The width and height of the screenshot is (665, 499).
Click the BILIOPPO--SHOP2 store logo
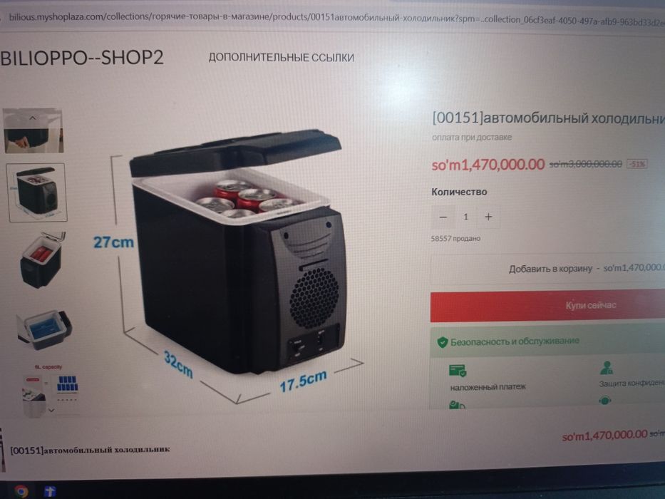(x=82, y=58)
